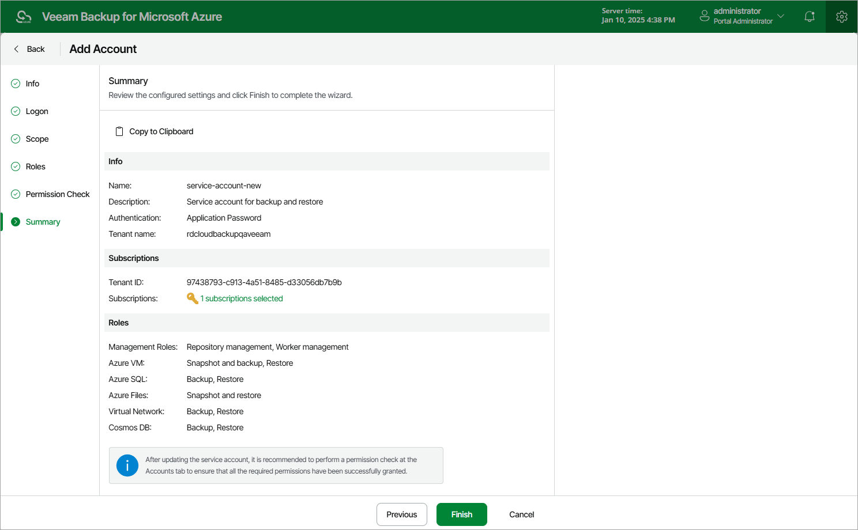Click the Cosmos DB row label

130,427
